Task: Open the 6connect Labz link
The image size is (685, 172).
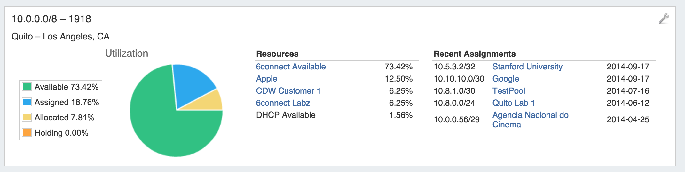Action: click(283, 103)
